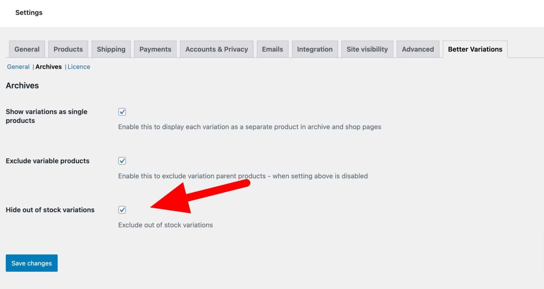Screen dimensions: 544x289
Task: Click the 'Exclude variable products' label
Action: click(48, 161)
